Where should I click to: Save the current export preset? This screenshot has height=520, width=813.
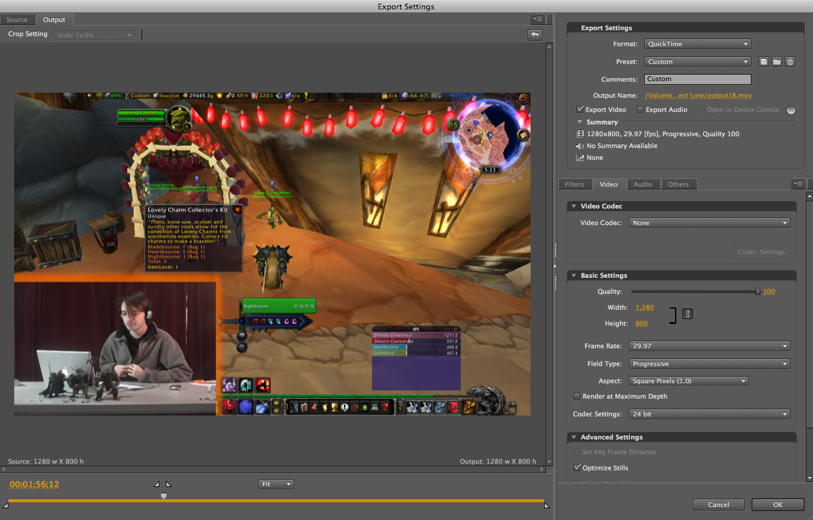tap(764, 62)
